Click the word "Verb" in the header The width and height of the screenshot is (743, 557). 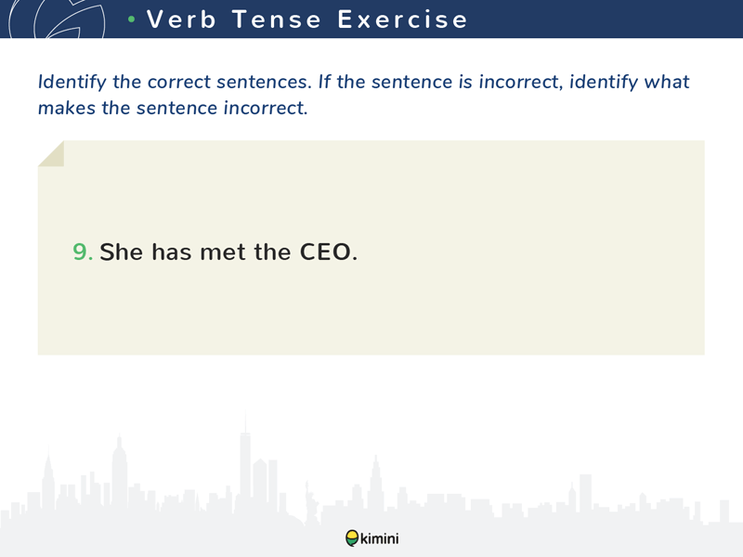pos(181,19)
